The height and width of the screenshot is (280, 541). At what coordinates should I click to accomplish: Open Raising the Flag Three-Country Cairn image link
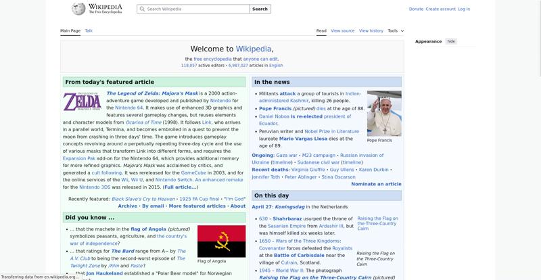point(377,223)
